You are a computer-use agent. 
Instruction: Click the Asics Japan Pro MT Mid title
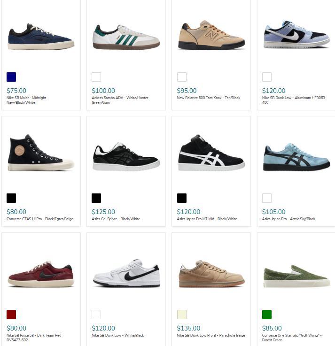pyautogui.click(x=207, y=219)
